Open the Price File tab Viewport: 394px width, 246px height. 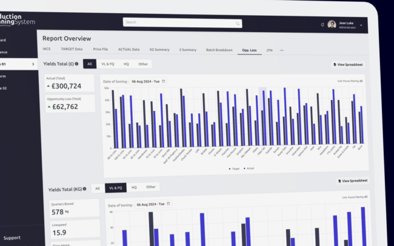(x=101, y=49)
